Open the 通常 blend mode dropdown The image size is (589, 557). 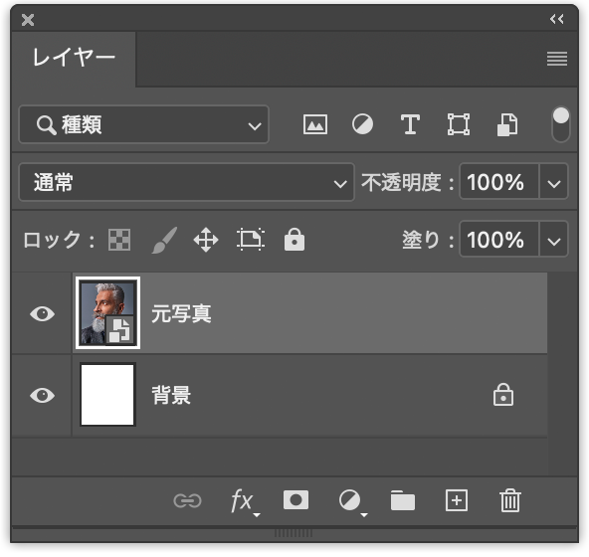pyautogui.click(x=186, y=182)
